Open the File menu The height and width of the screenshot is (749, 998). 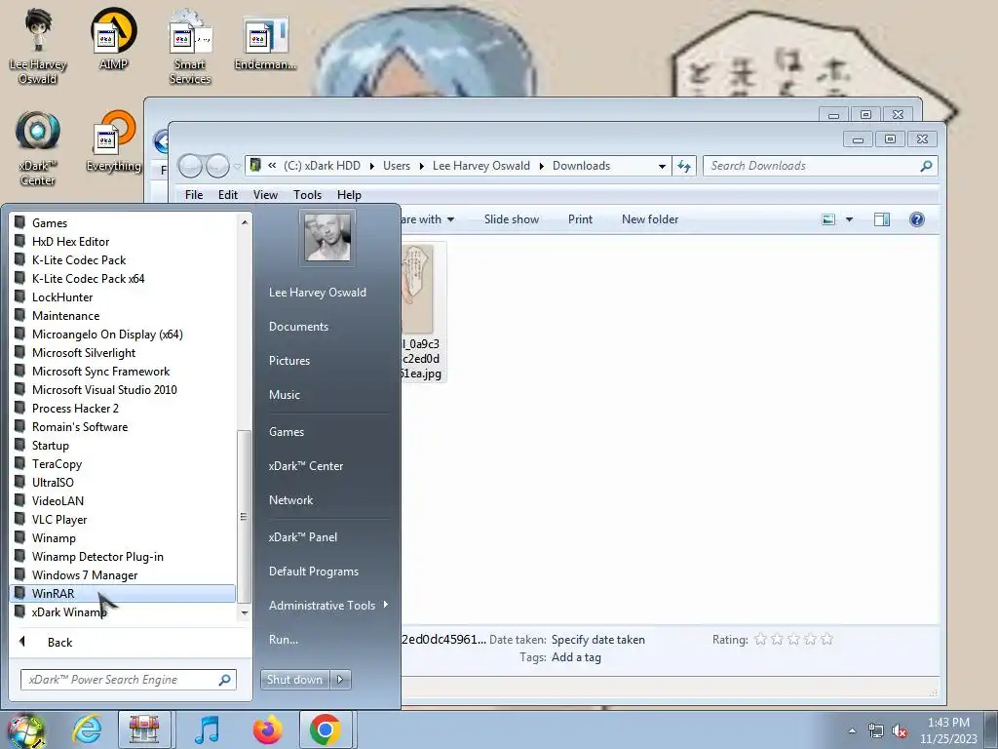(x=194, y=195)
